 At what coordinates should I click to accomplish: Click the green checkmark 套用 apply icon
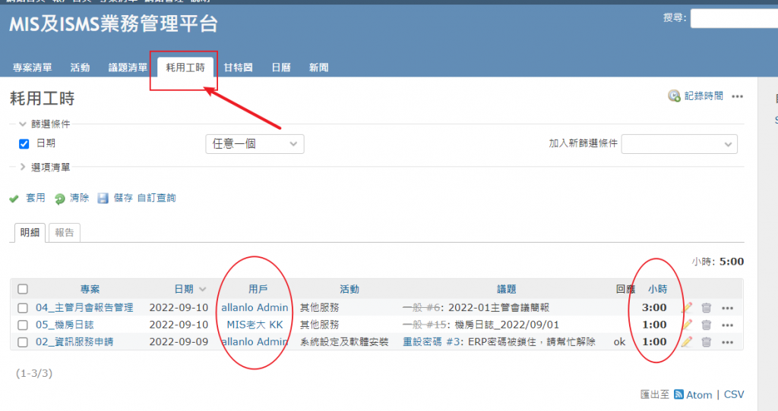[14, 199]
